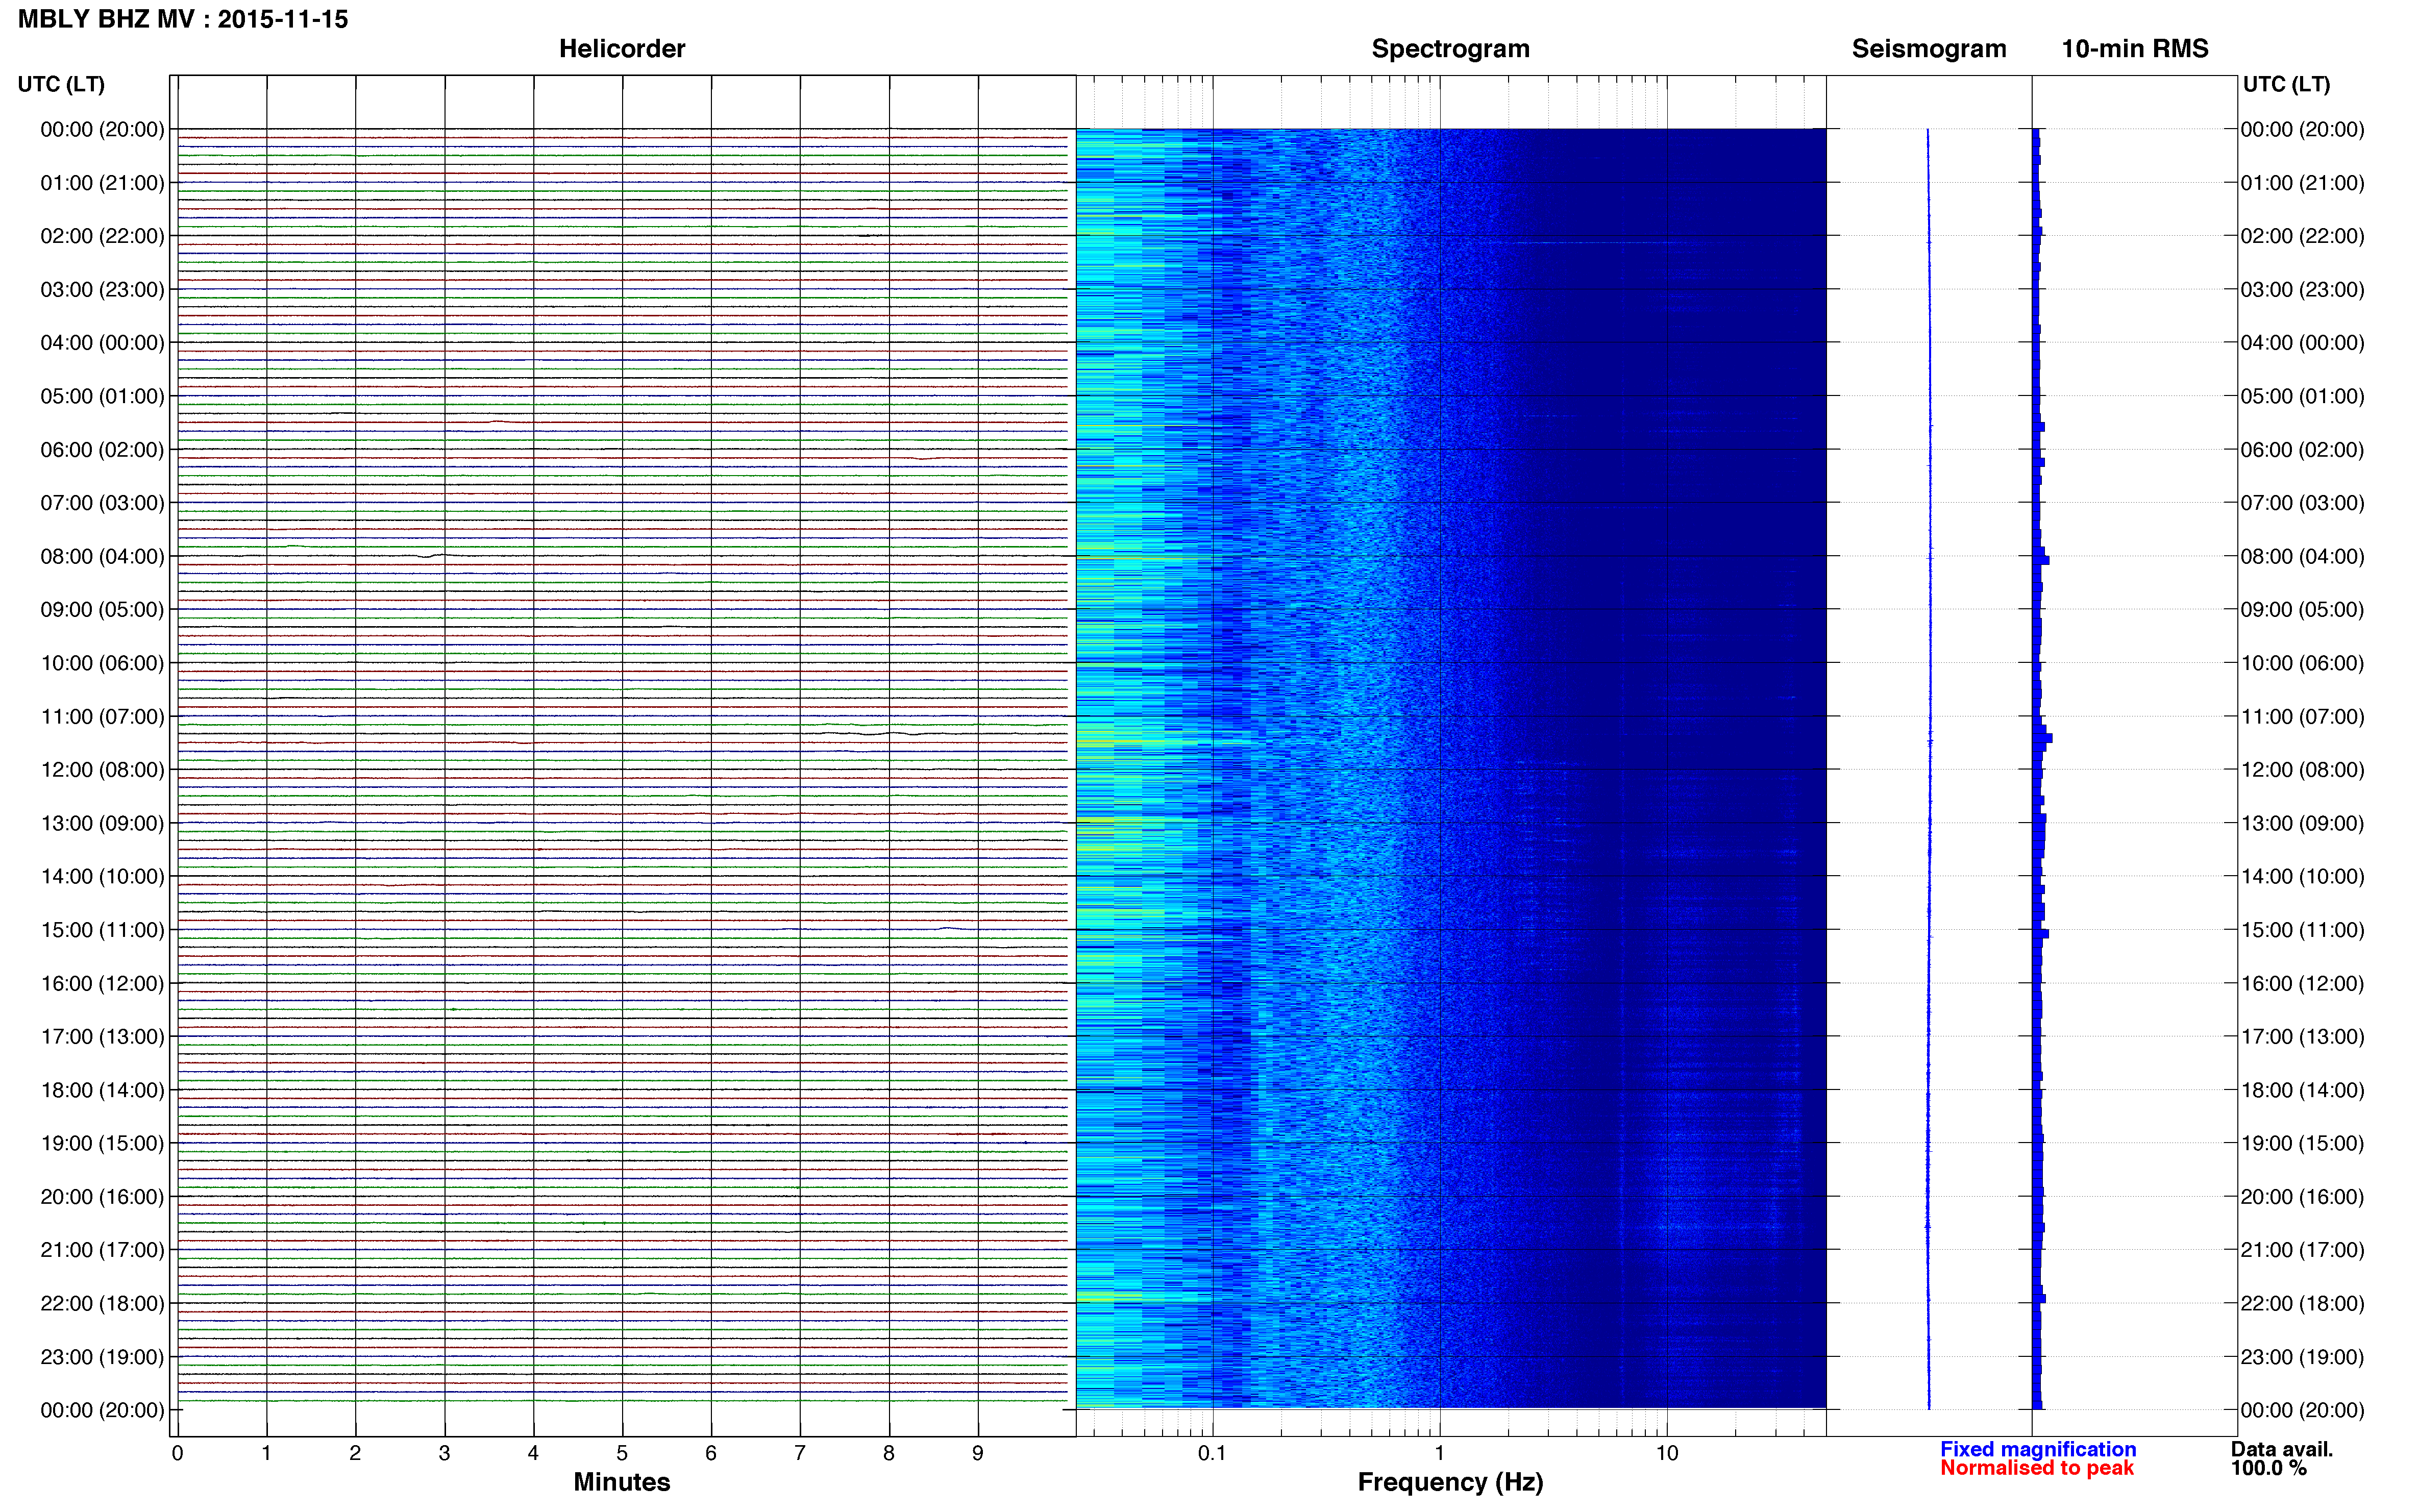Click the 'Data avail.' label
This screenshot has width=2419, height=1512.
(x=2282, y=1449)
